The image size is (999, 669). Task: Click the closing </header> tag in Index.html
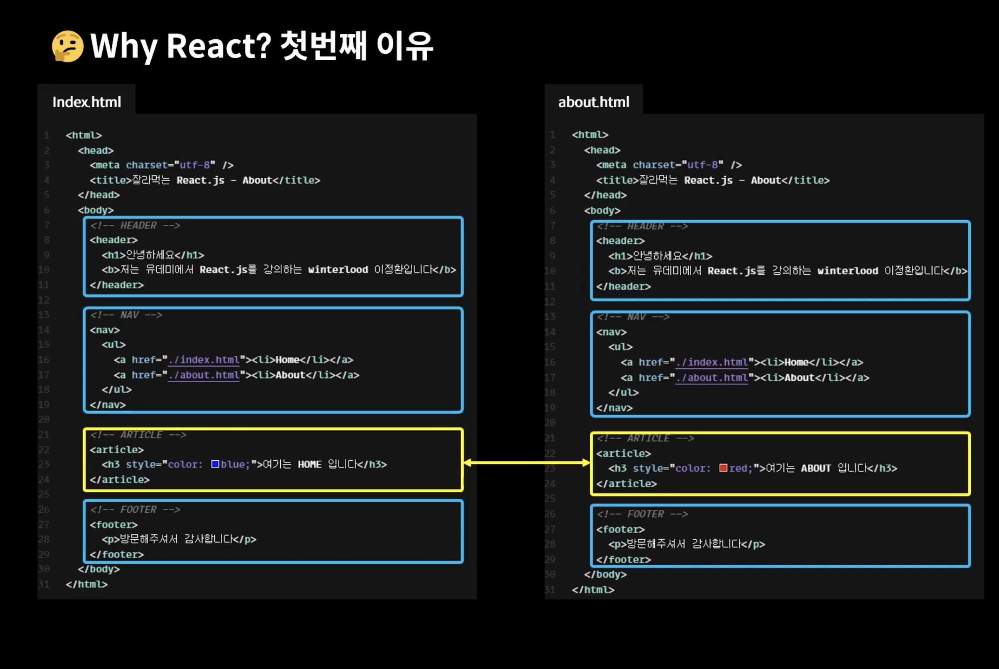point(117,285)
